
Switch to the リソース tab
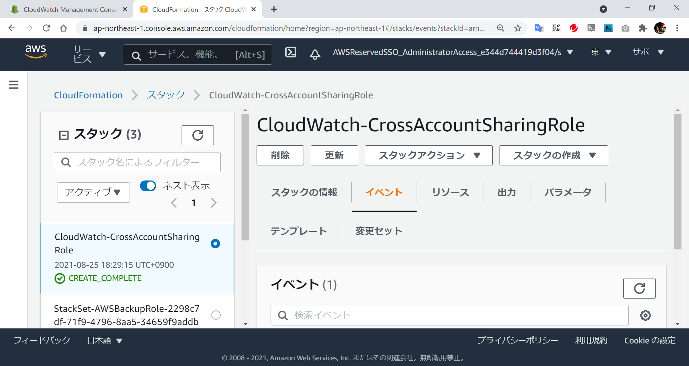450,193
